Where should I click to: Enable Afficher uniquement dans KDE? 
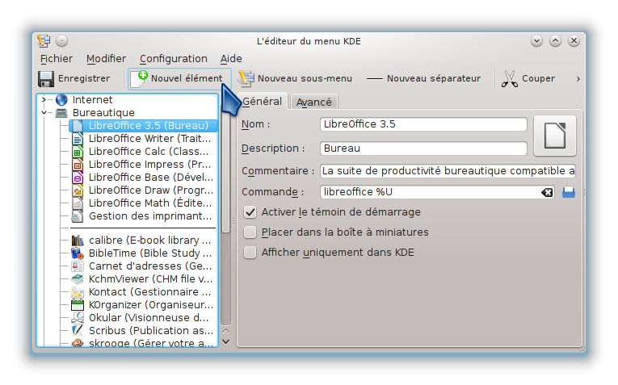[250, 253]
